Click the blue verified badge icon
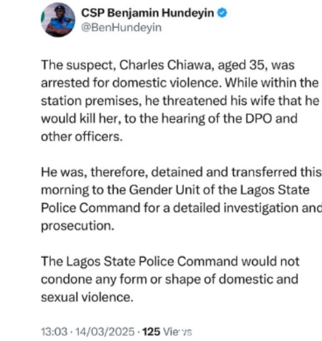The width and height of the screenshot is (322, 341). click(x=222, y=13)
